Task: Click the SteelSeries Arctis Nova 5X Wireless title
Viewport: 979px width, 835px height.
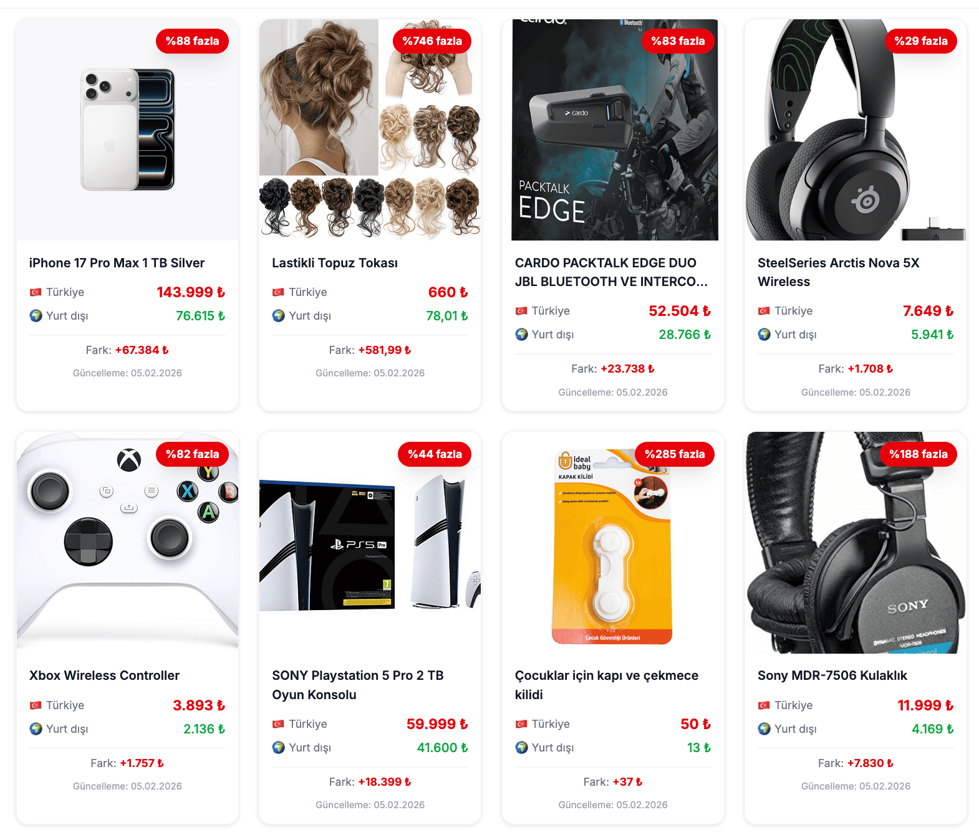Action: tap(839, 272)
